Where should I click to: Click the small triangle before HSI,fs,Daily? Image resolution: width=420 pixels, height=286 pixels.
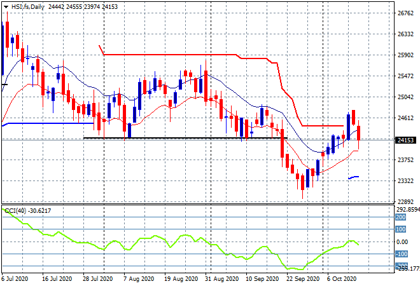6,7
